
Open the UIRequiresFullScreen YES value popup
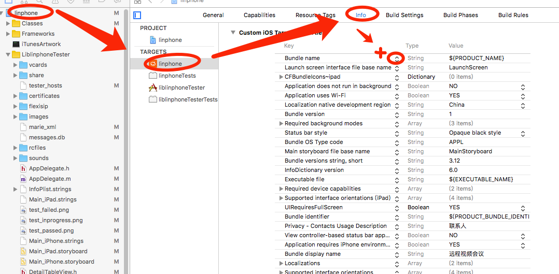tap(523, 208)
